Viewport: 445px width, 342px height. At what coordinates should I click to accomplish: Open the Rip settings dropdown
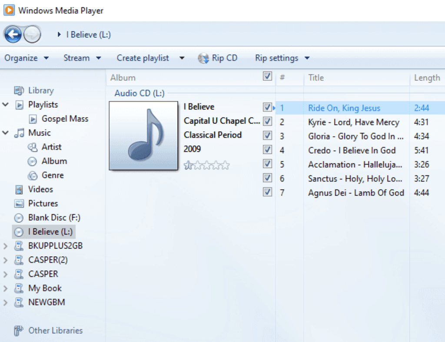click(x=277, y=58)
